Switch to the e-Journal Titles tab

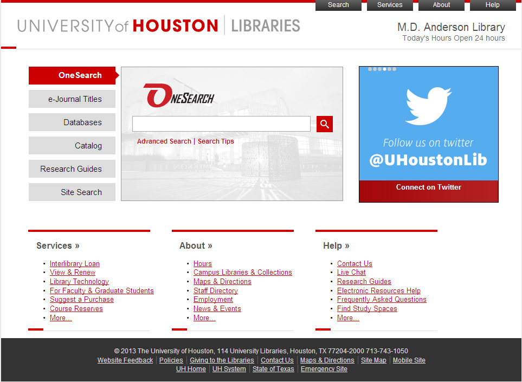coord(72,99)
